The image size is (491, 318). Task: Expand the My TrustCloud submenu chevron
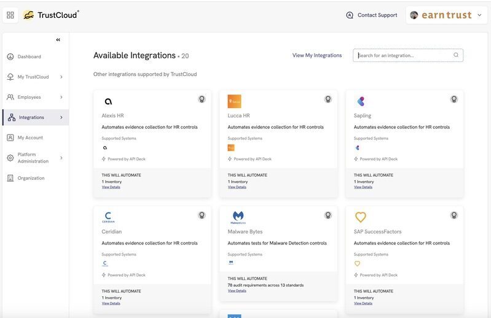(61, 77)
